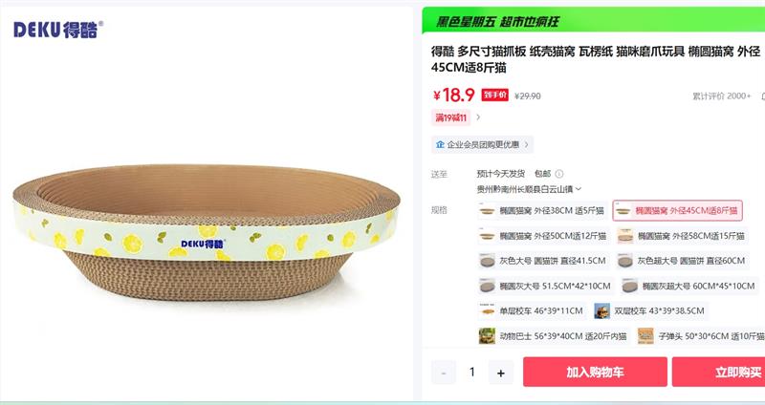Click the 加入购物车 button

click(x=595, y=372)
